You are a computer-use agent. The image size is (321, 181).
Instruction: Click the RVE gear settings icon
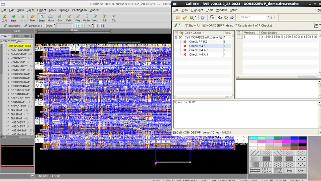click(202, 18)
